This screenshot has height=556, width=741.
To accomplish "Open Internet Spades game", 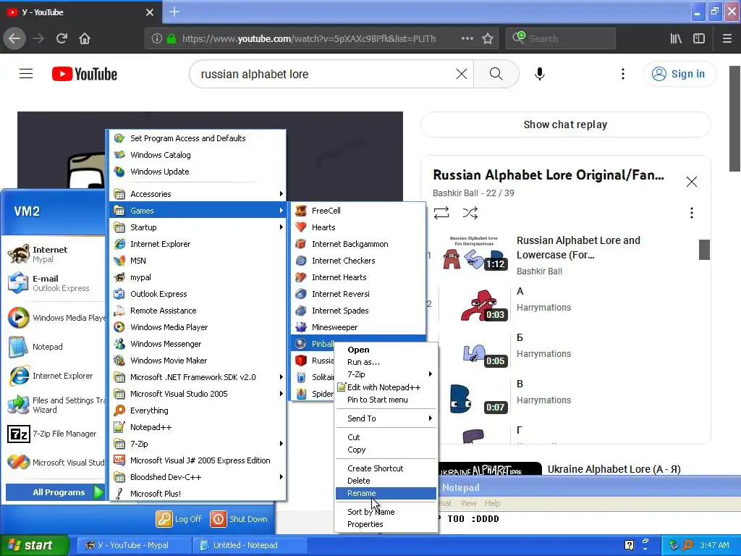I will [x=358, y=311].
